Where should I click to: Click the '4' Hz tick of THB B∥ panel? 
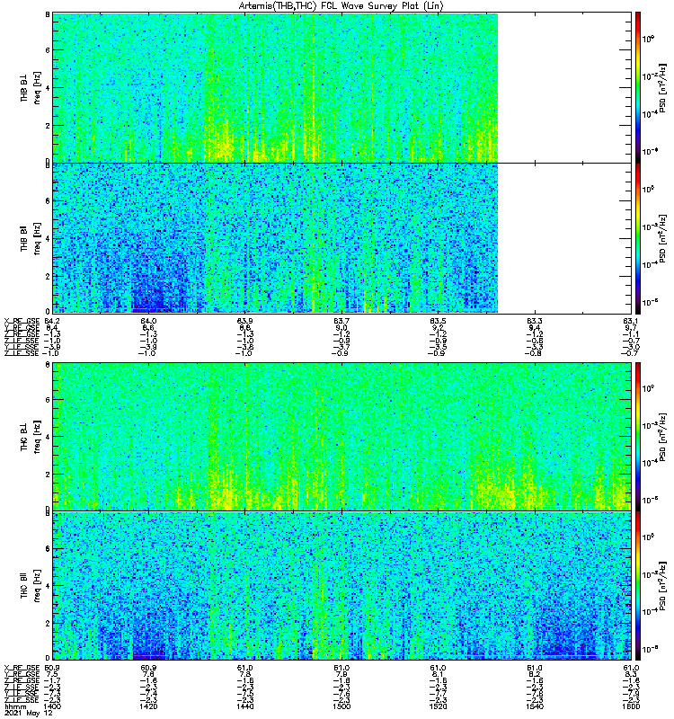click(x=48, y=239)
